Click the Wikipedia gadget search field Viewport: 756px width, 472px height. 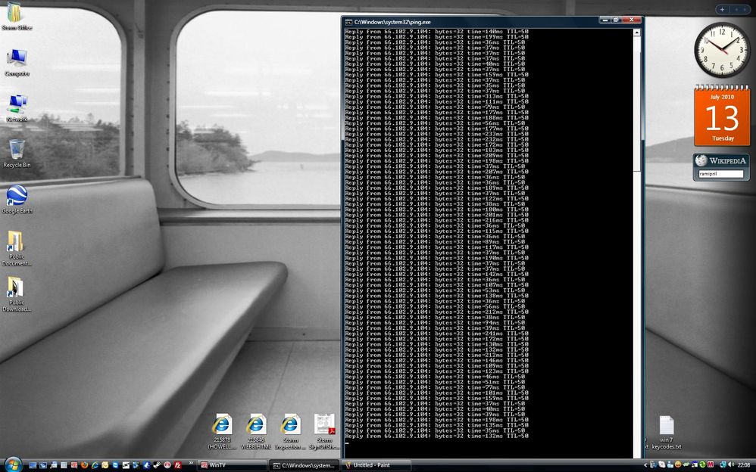pos(720,174)
